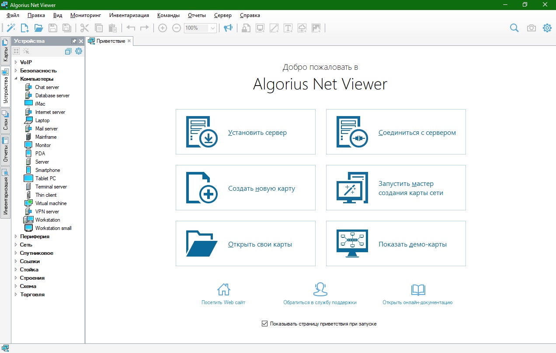
Task: Open the Файл menu
Action: point(13,15)
